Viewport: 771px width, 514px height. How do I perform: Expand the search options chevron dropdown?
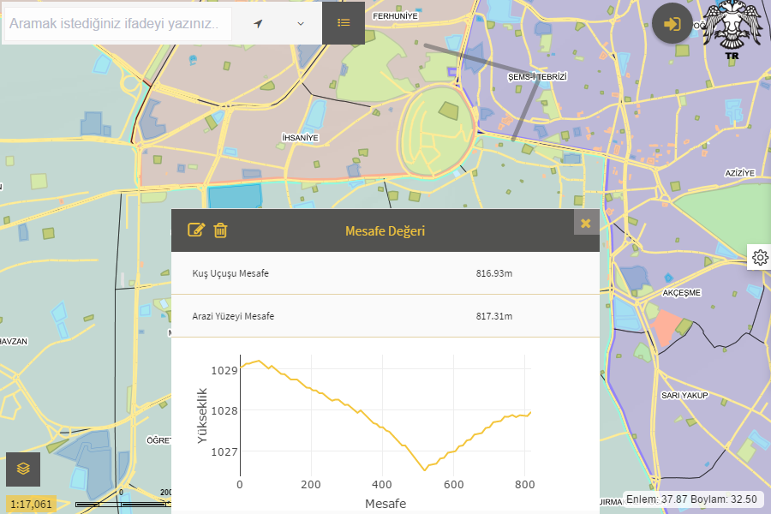(x=301, y=23)
